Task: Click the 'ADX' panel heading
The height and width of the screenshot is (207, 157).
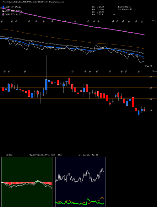Action: [60, 155]
